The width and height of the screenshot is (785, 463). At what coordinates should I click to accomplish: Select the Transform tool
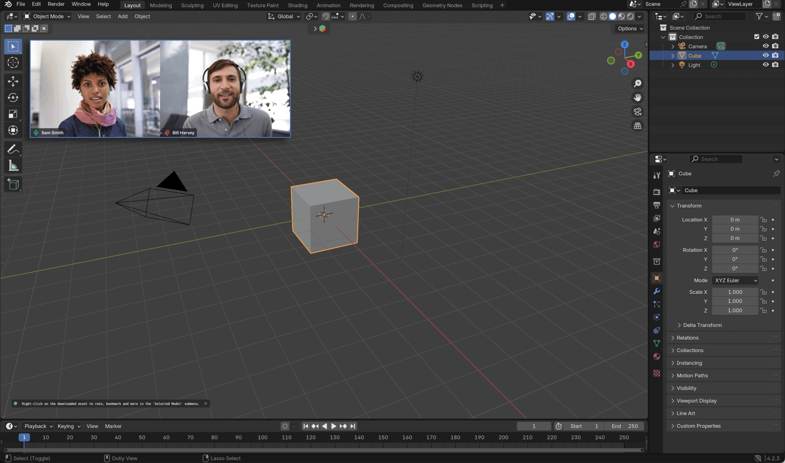click(x=13, y=130)
